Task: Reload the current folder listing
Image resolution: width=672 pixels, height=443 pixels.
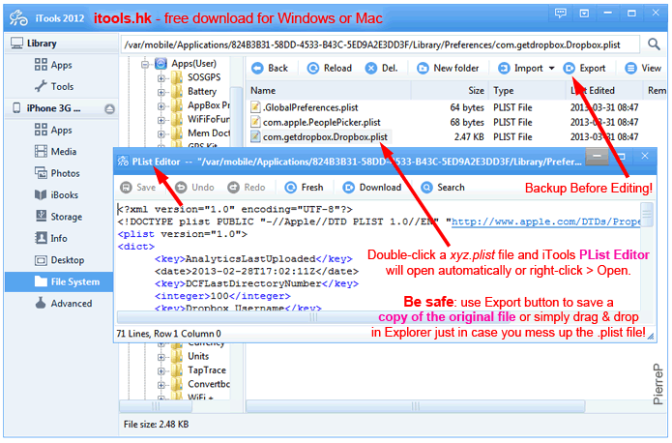Action: 330,68
